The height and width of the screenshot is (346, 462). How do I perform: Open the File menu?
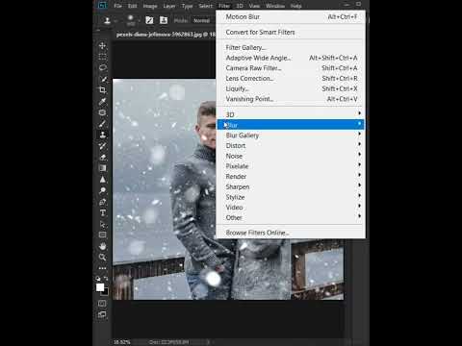click(x=117, y=6)
